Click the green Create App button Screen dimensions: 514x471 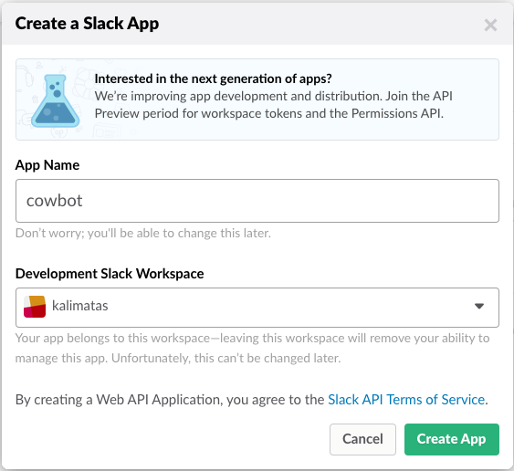[x=452, y=439]
